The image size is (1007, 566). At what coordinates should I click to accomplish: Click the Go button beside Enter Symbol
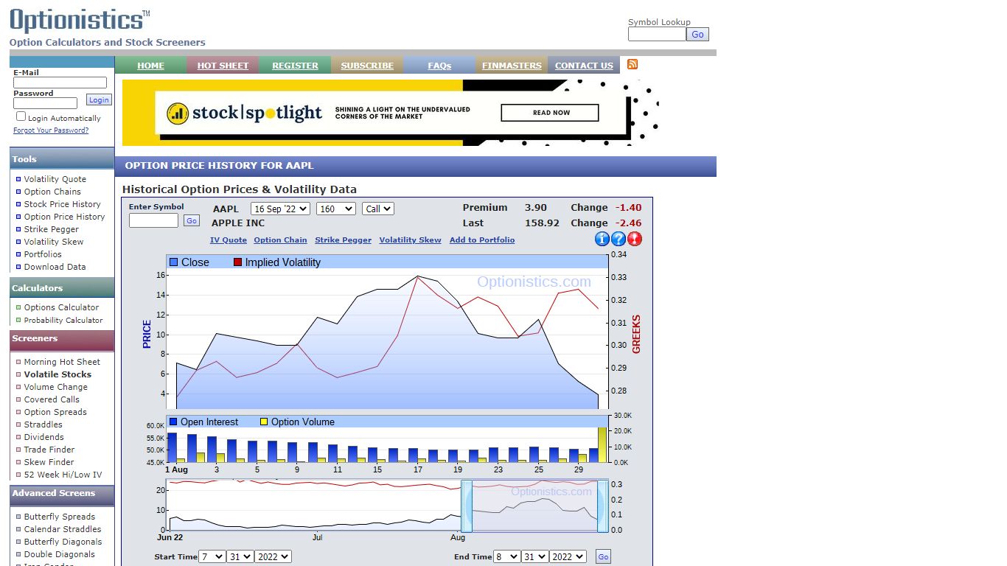pyautogui.click(x=192, y=220)
